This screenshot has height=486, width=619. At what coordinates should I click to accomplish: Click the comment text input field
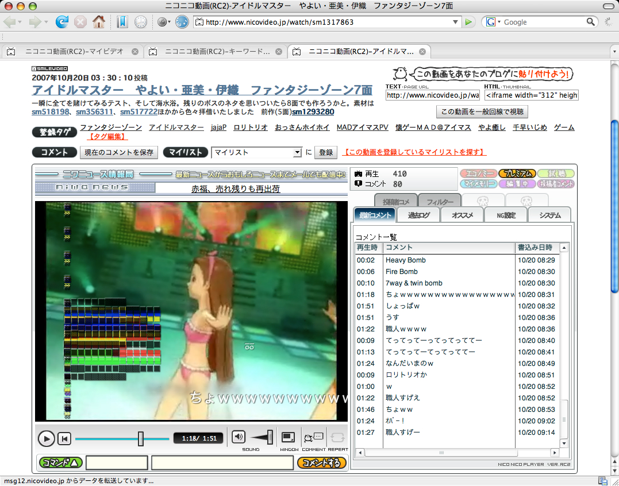coord(222,462)
